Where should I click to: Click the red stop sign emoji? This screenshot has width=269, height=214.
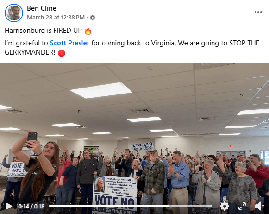pyautogui.click(x=62, y=53)
